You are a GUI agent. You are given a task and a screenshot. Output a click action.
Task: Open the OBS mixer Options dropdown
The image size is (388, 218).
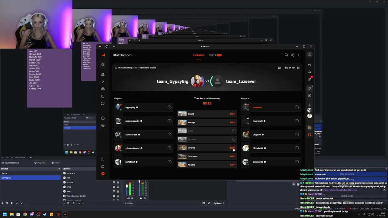click(219, 203)
